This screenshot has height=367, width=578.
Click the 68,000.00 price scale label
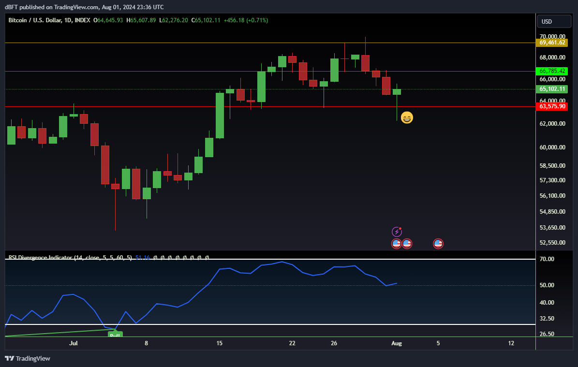[552, 58]
